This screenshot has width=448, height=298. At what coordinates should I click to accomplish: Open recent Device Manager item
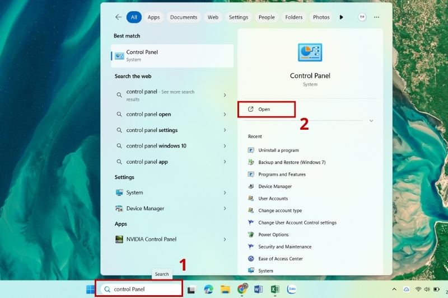(x=275, y=187)
